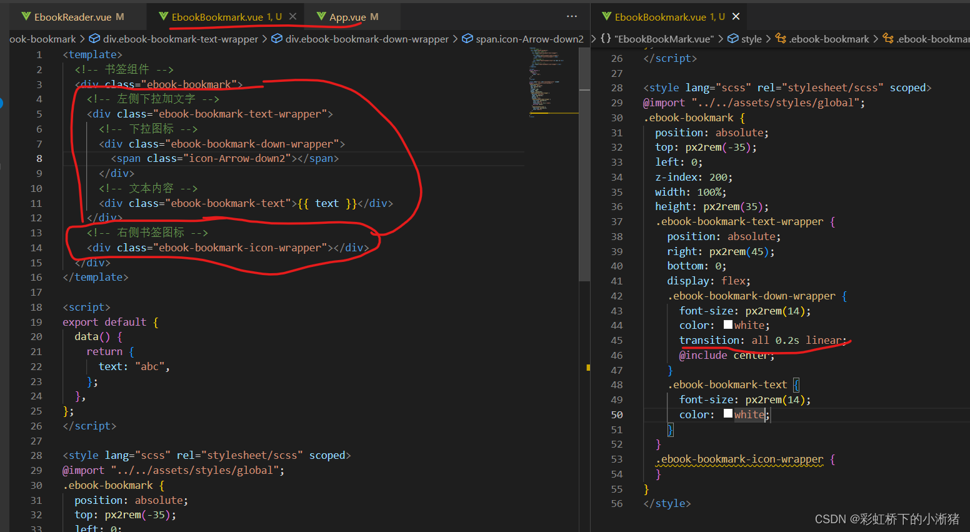Click "height: px2rem(35)" in right editor
Viewport: 970px width, 532px height.
tap(712, 206)
